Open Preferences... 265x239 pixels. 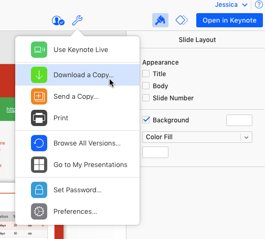[78, 211]
